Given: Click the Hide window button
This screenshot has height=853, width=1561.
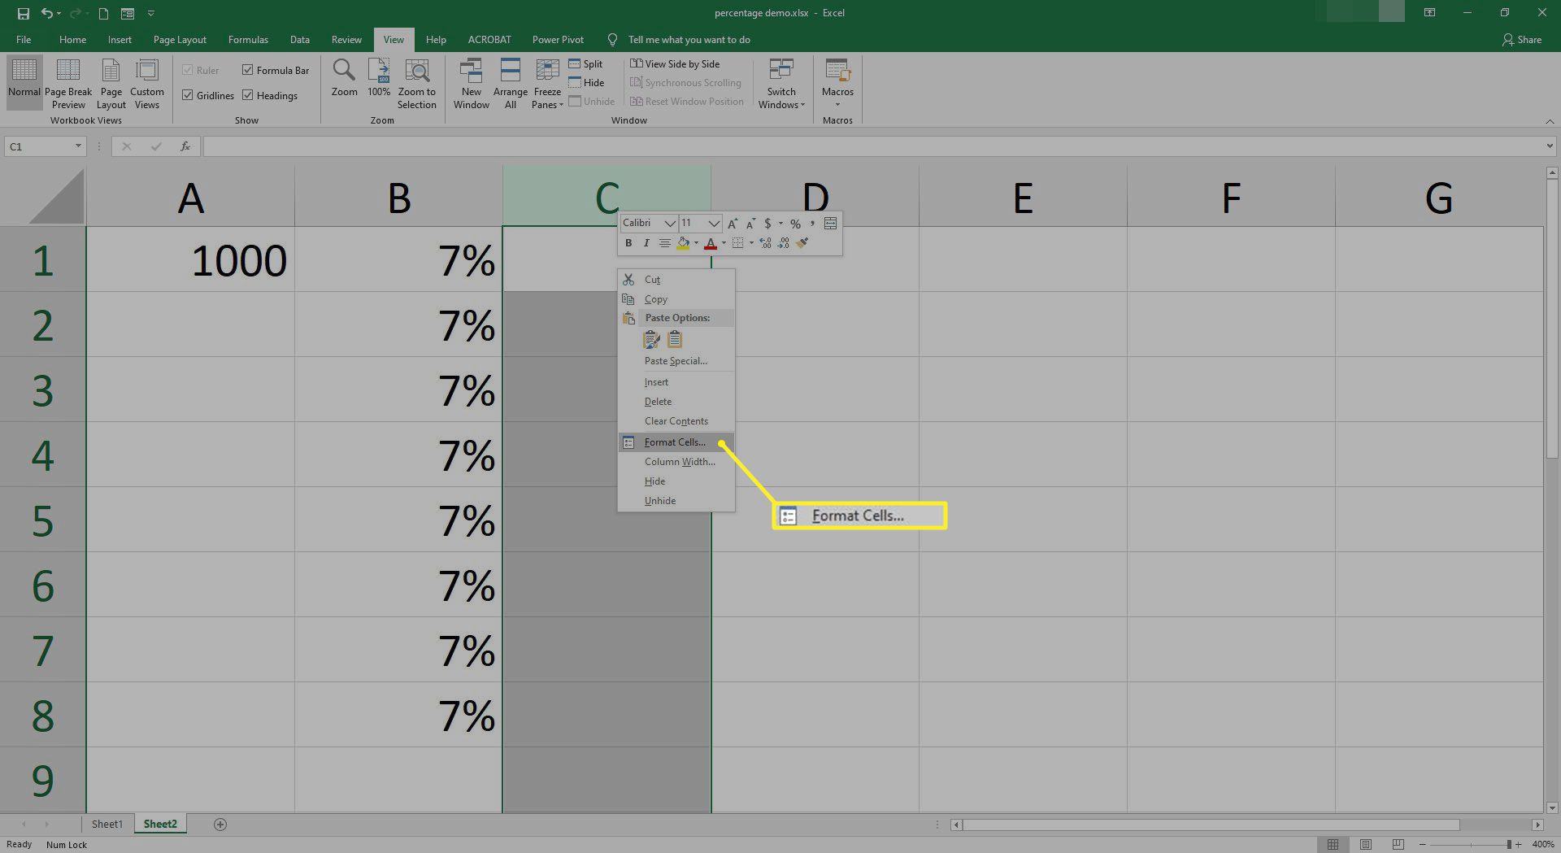Looking at the screenshot, I should (x=586, y=83).
